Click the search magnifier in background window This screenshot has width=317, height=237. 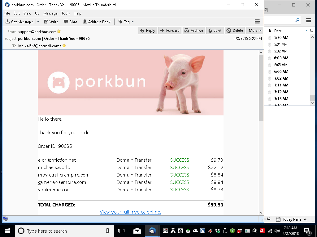pos(297,20)
